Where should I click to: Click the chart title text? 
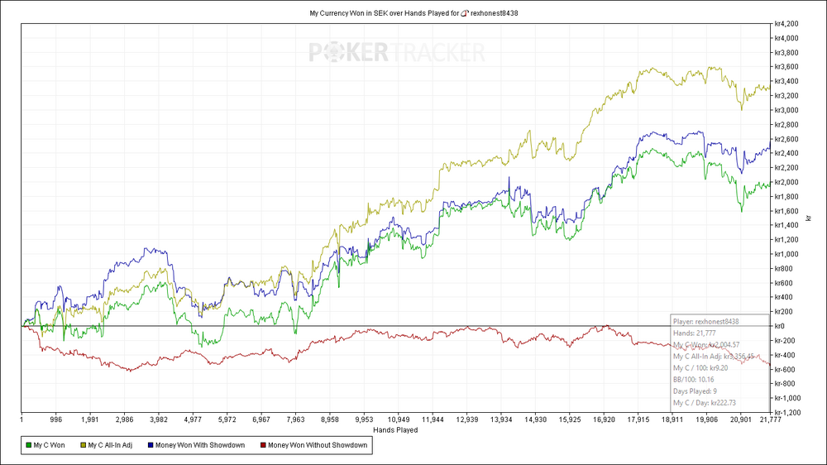(x=413, y=13)
